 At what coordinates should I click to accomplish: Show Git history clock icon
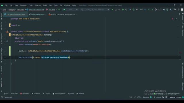(156, 9)
